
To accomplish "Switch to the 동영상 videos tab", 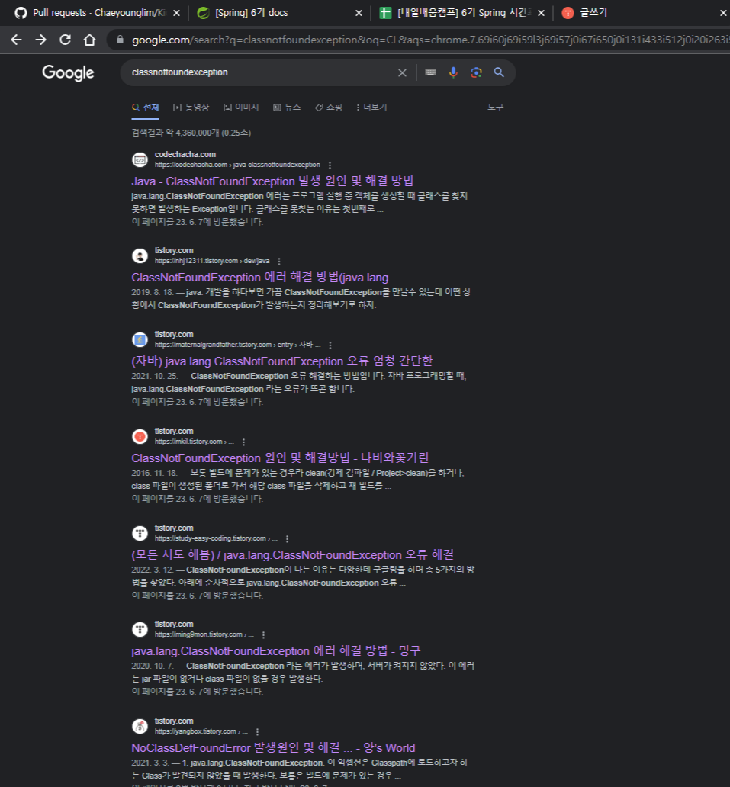I will pos(191,108).
